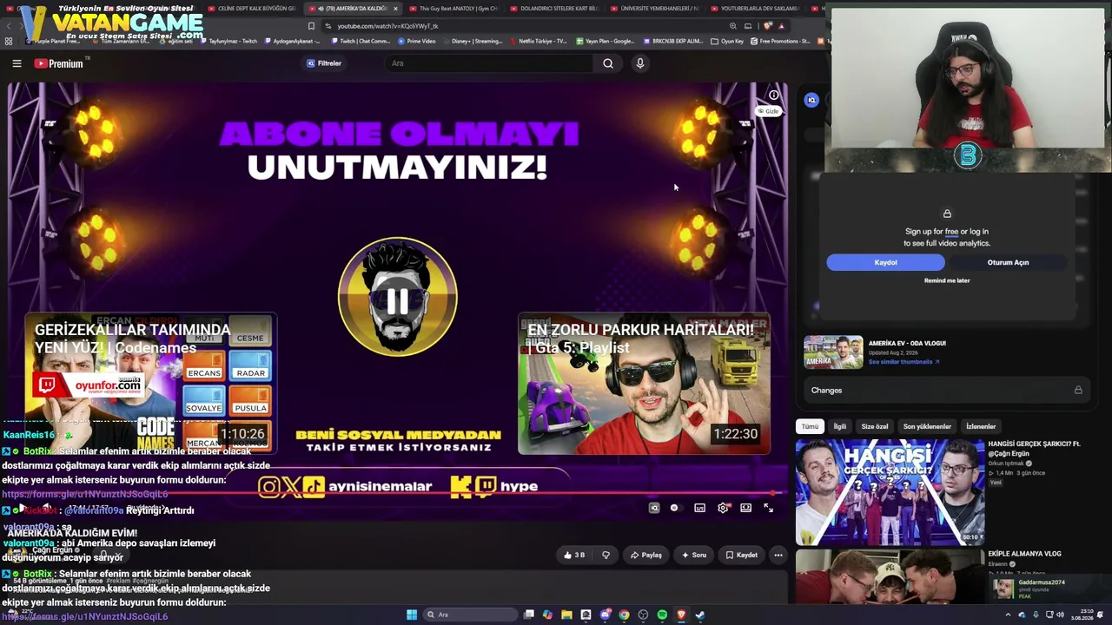Open the Twitch Chat Commands bookmark
Image resolution: width=1112 pixels, height=625 pixels.
coord(361,41)
